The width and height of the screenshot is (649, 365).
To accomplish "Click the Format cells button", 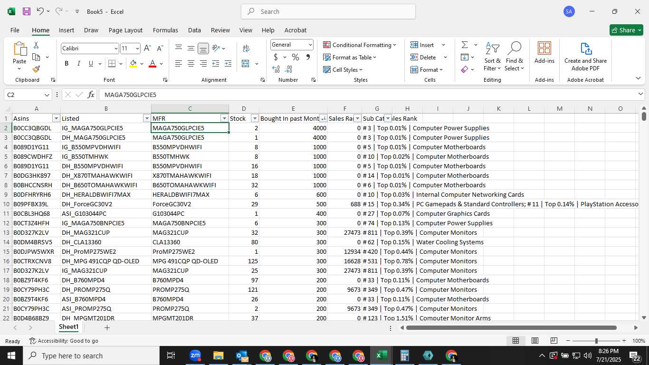I will [427, 69].
